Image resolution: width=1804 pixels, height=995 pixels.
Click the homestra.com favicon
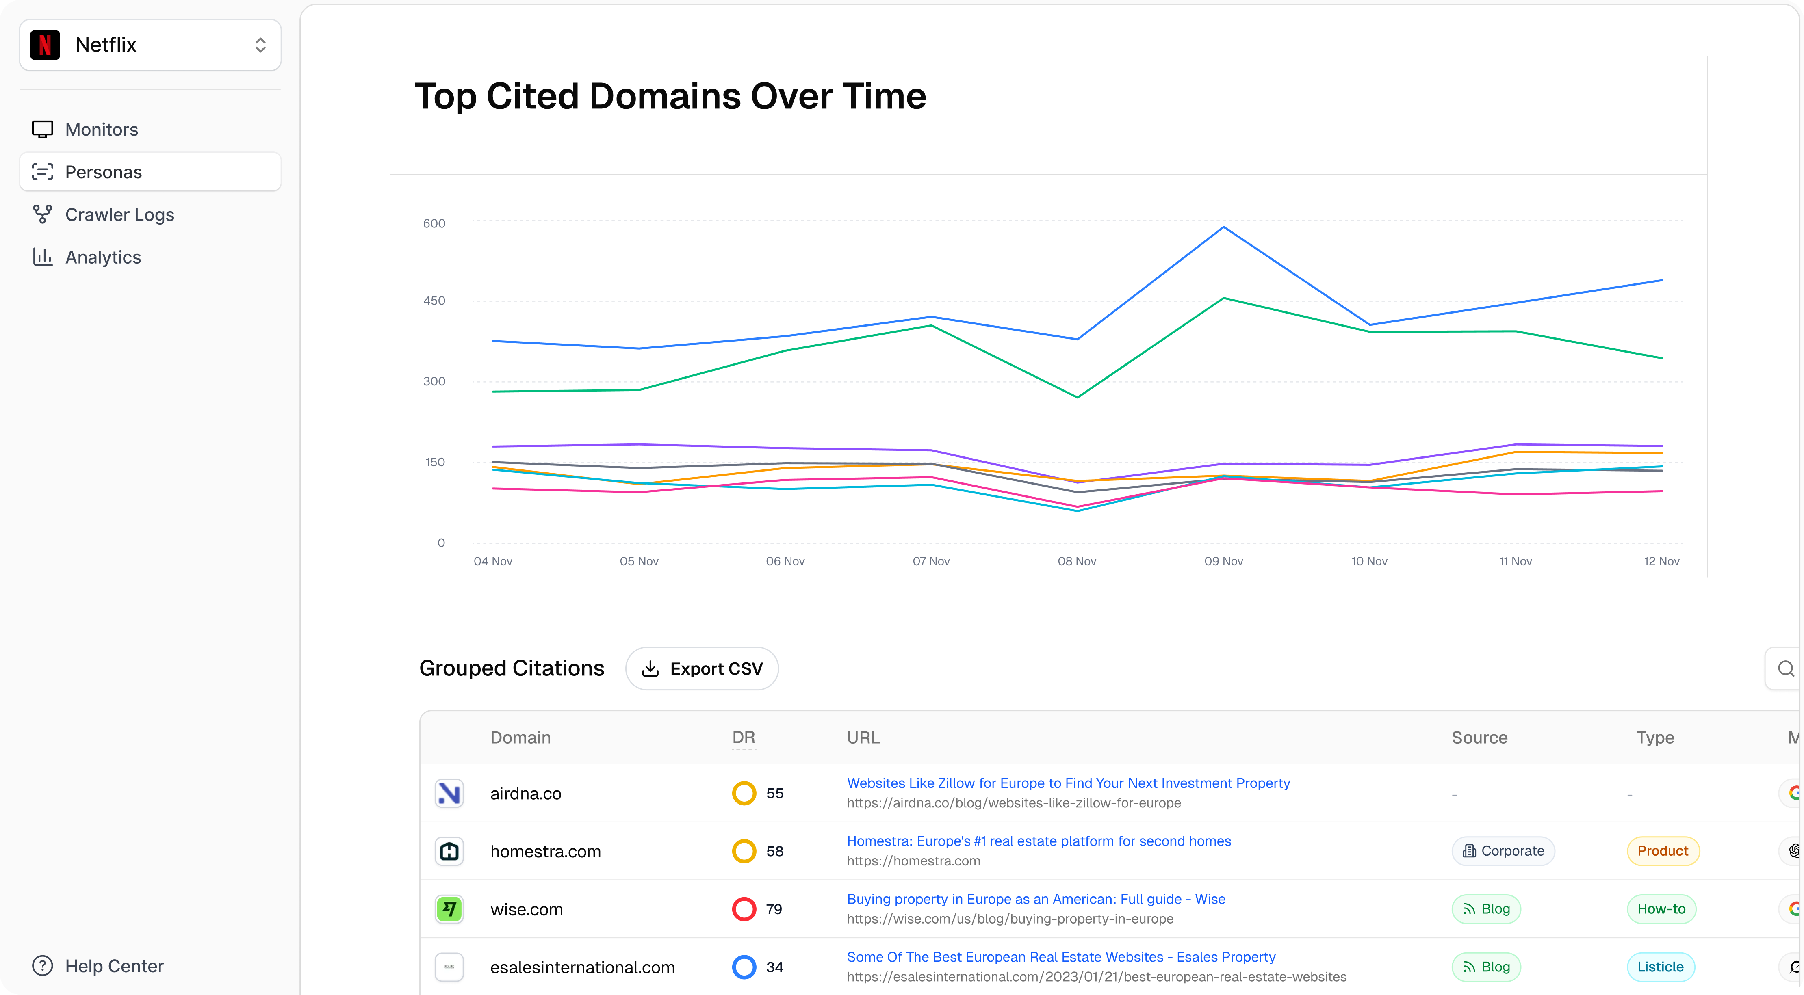[x=449, y=852]
